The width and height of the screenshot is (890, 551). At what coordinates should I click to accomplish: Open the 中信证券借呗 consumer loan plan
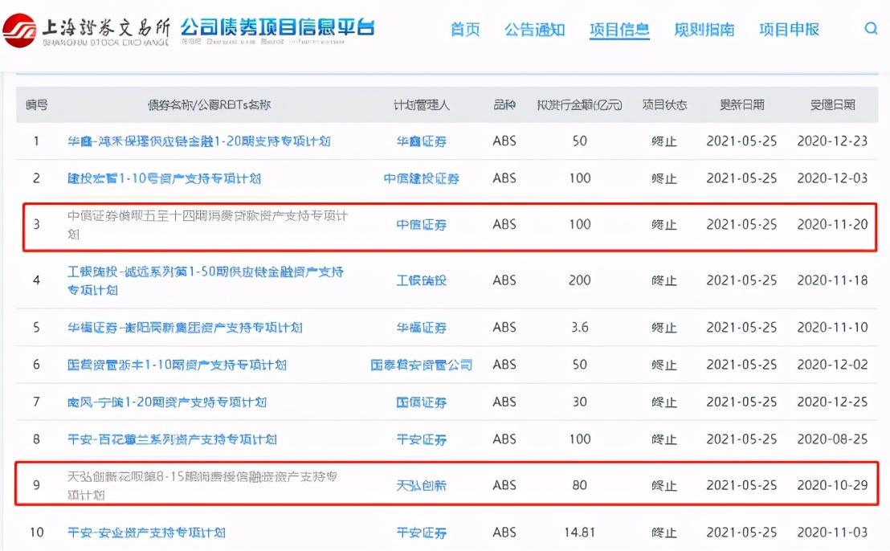tap(207, 225)
